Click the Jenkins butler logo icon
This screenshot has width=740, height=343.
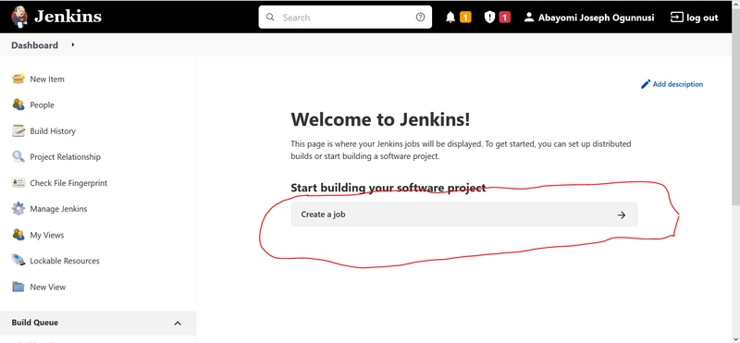pyautogui.click(x=18, y=17)
